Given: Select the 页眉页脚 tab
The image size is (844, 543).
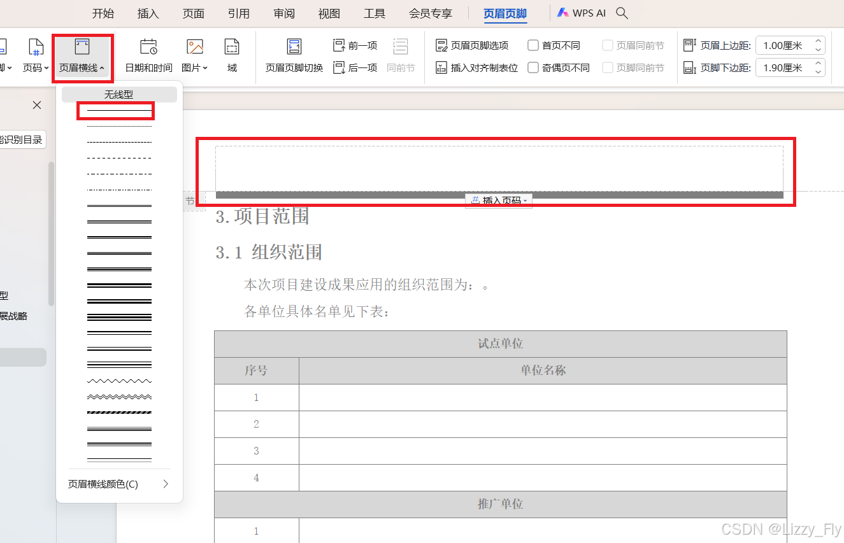Looking at the screenshot, I should pyautogui.click(x=505, y=13).
